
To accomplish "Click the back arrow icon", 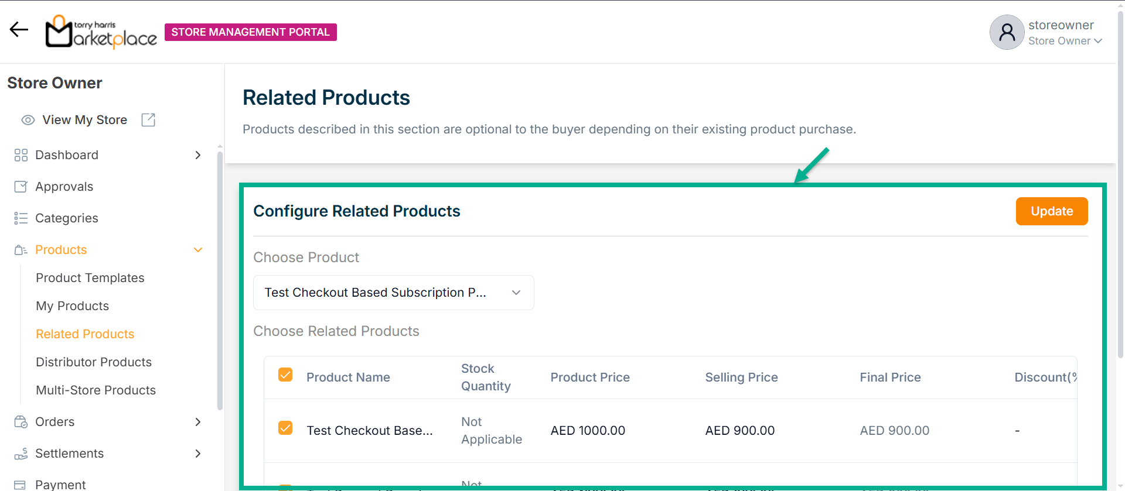I will [19, 30].
